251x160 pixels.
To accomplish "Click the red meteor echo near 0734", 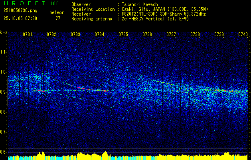I will pyautogui.click(x=105, y=91).
